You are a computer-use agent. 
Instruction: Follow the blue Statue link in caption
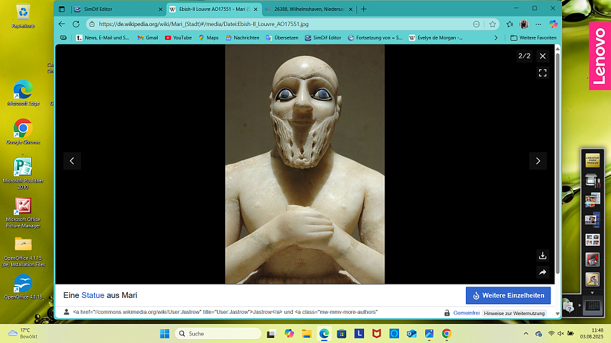93,295
